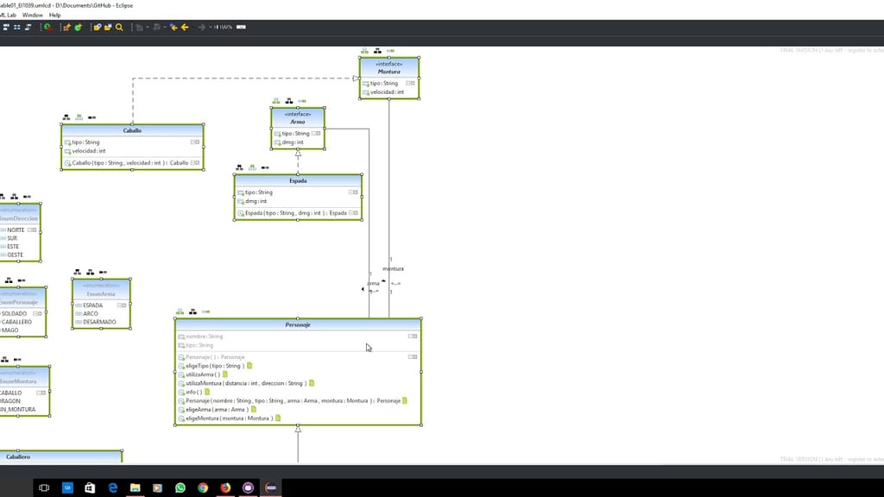This screenshot has height=497, width=884.
Task: Click the yellow back arrow toolbar icon
Action: pyautogui.click(x=185, y=27)
